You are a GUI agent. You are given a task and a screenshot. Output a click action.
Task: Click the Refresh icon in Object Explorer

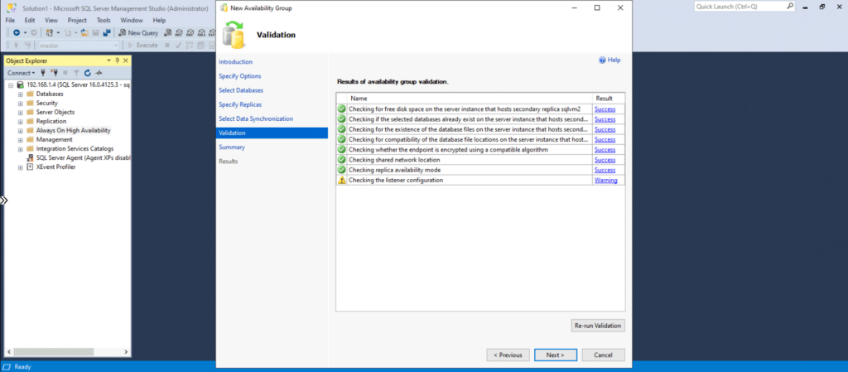click(89, 73)
